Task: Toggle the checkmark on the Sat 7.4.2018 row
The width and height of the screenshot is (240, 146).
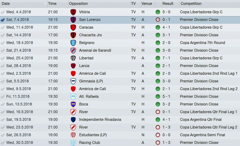Action: click(x=3, y=20)
